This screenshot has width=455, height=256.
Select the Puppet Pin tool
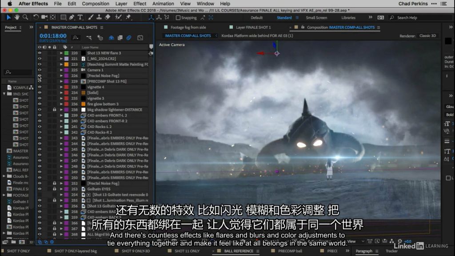pyautogui.click(x=128, y=17)
